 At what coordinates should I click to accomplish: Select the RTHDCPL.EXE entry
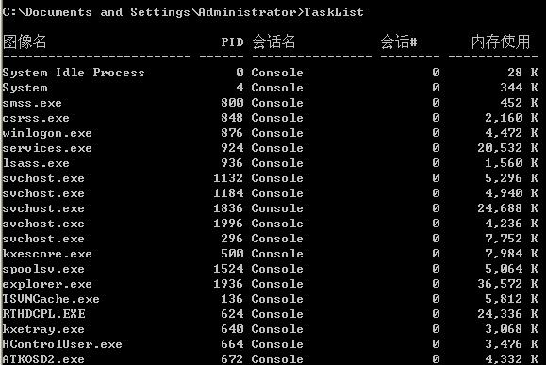(x=44, y=314)
